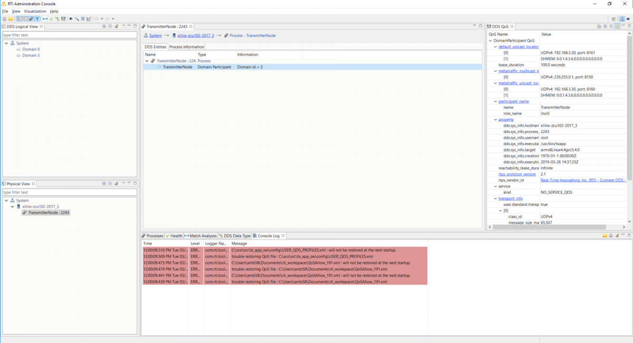Collapse DomainParticipant QoS section

pyautogui.click(x=490, y=41)
